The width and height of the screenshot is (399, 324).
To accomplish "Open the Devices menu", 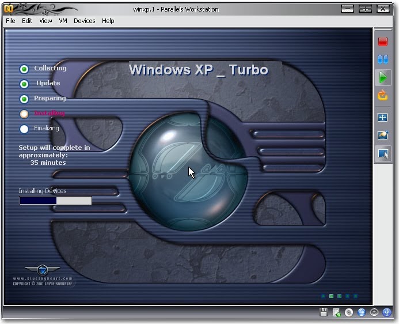I will [85, 21].
